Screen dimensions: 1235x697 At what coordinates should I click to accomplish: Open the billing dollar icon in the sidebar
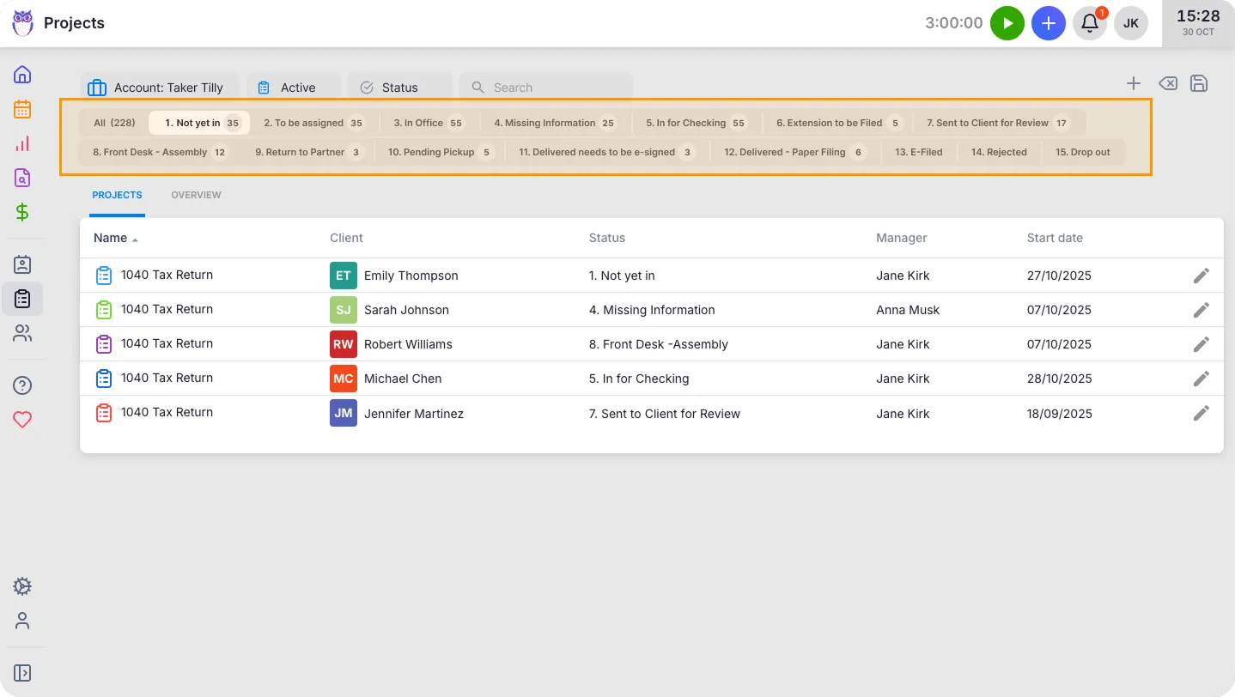[22, 211]
